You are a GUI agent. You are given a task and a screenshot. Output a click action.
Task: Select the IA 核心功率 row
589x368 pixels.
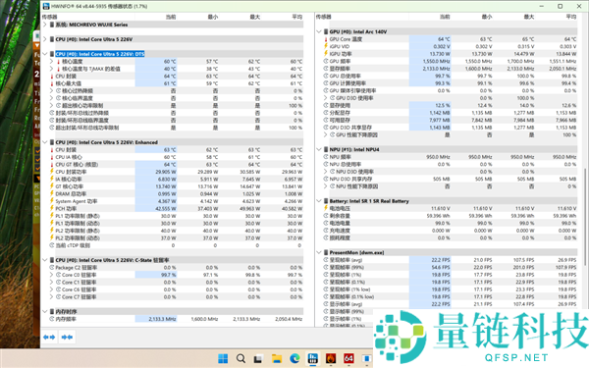pos(177,180)
